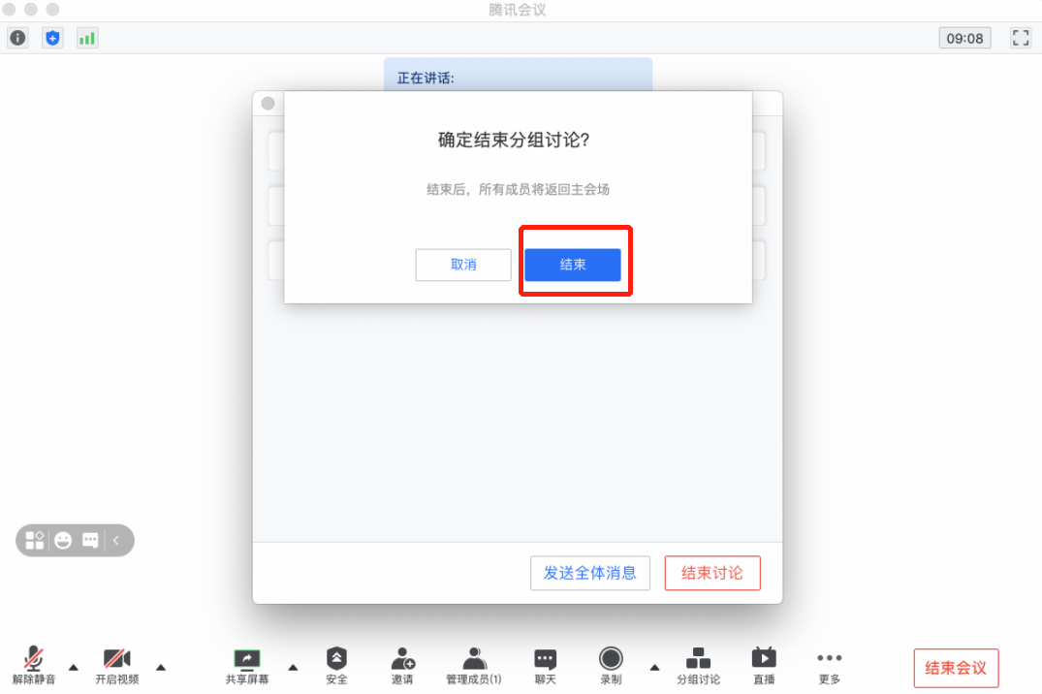1042x694 pixels.
Task: Click the meeting info icon
Action: 18,38
